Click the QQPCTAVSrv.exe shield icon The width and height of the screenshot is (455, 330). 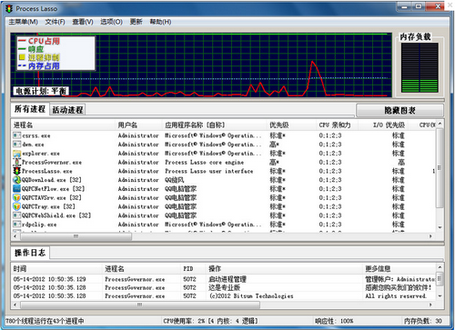(x=16, y=197)
